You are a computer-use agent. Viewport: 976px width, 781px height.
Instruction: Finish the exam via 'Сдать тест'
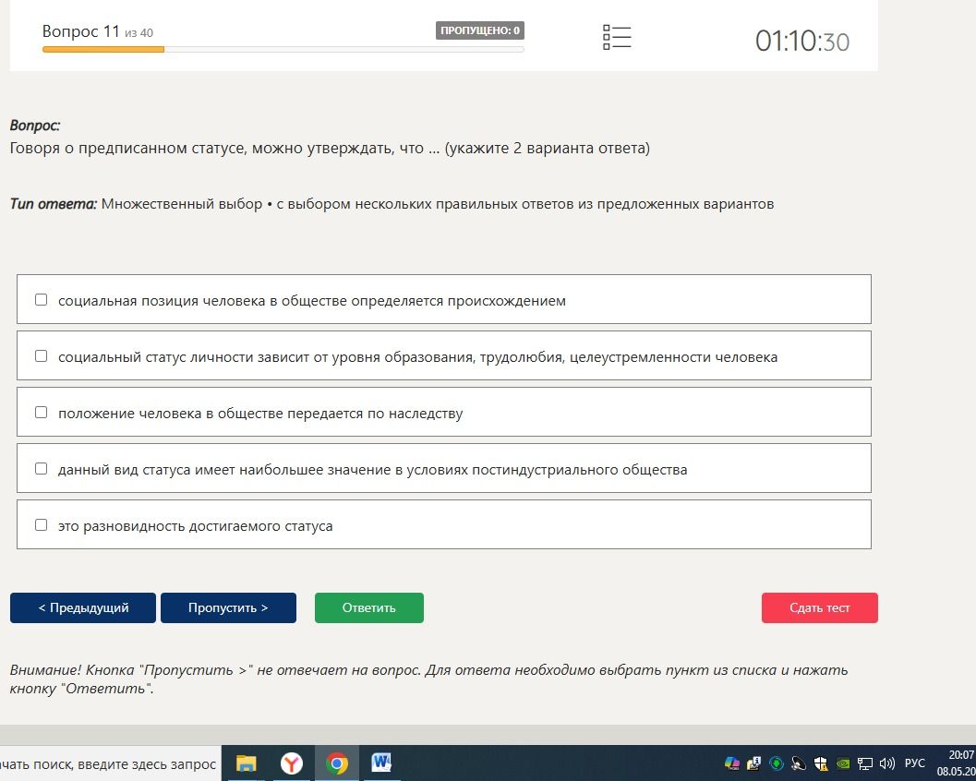click(820, 608)
